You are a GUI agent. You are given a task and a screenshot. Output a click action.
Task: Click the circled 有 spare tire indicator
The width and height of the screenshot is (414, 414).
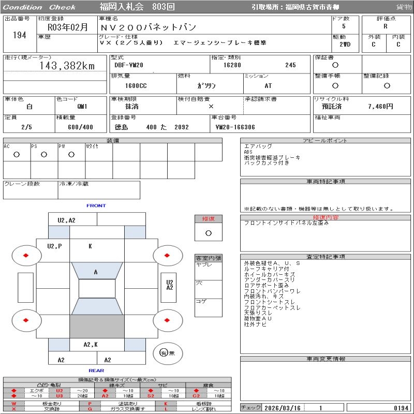coord(164,353)
